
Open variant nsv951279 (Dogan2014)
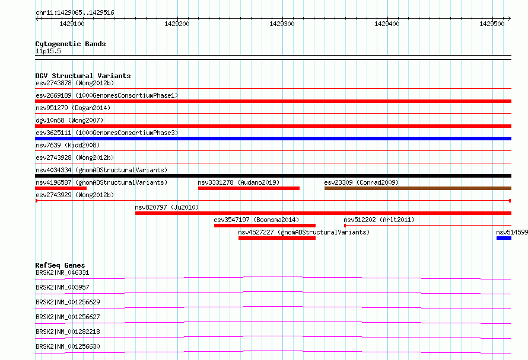click(x=73, y=108)
